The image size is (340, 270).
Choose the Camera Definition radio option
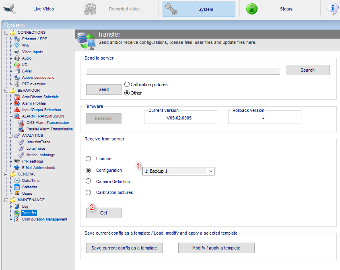[x=88, y=181]
